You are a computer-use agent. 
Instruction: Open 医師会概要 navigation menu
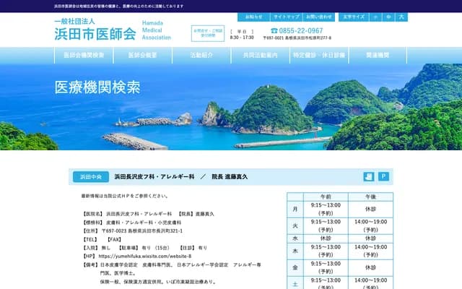[x=143, y=56]
